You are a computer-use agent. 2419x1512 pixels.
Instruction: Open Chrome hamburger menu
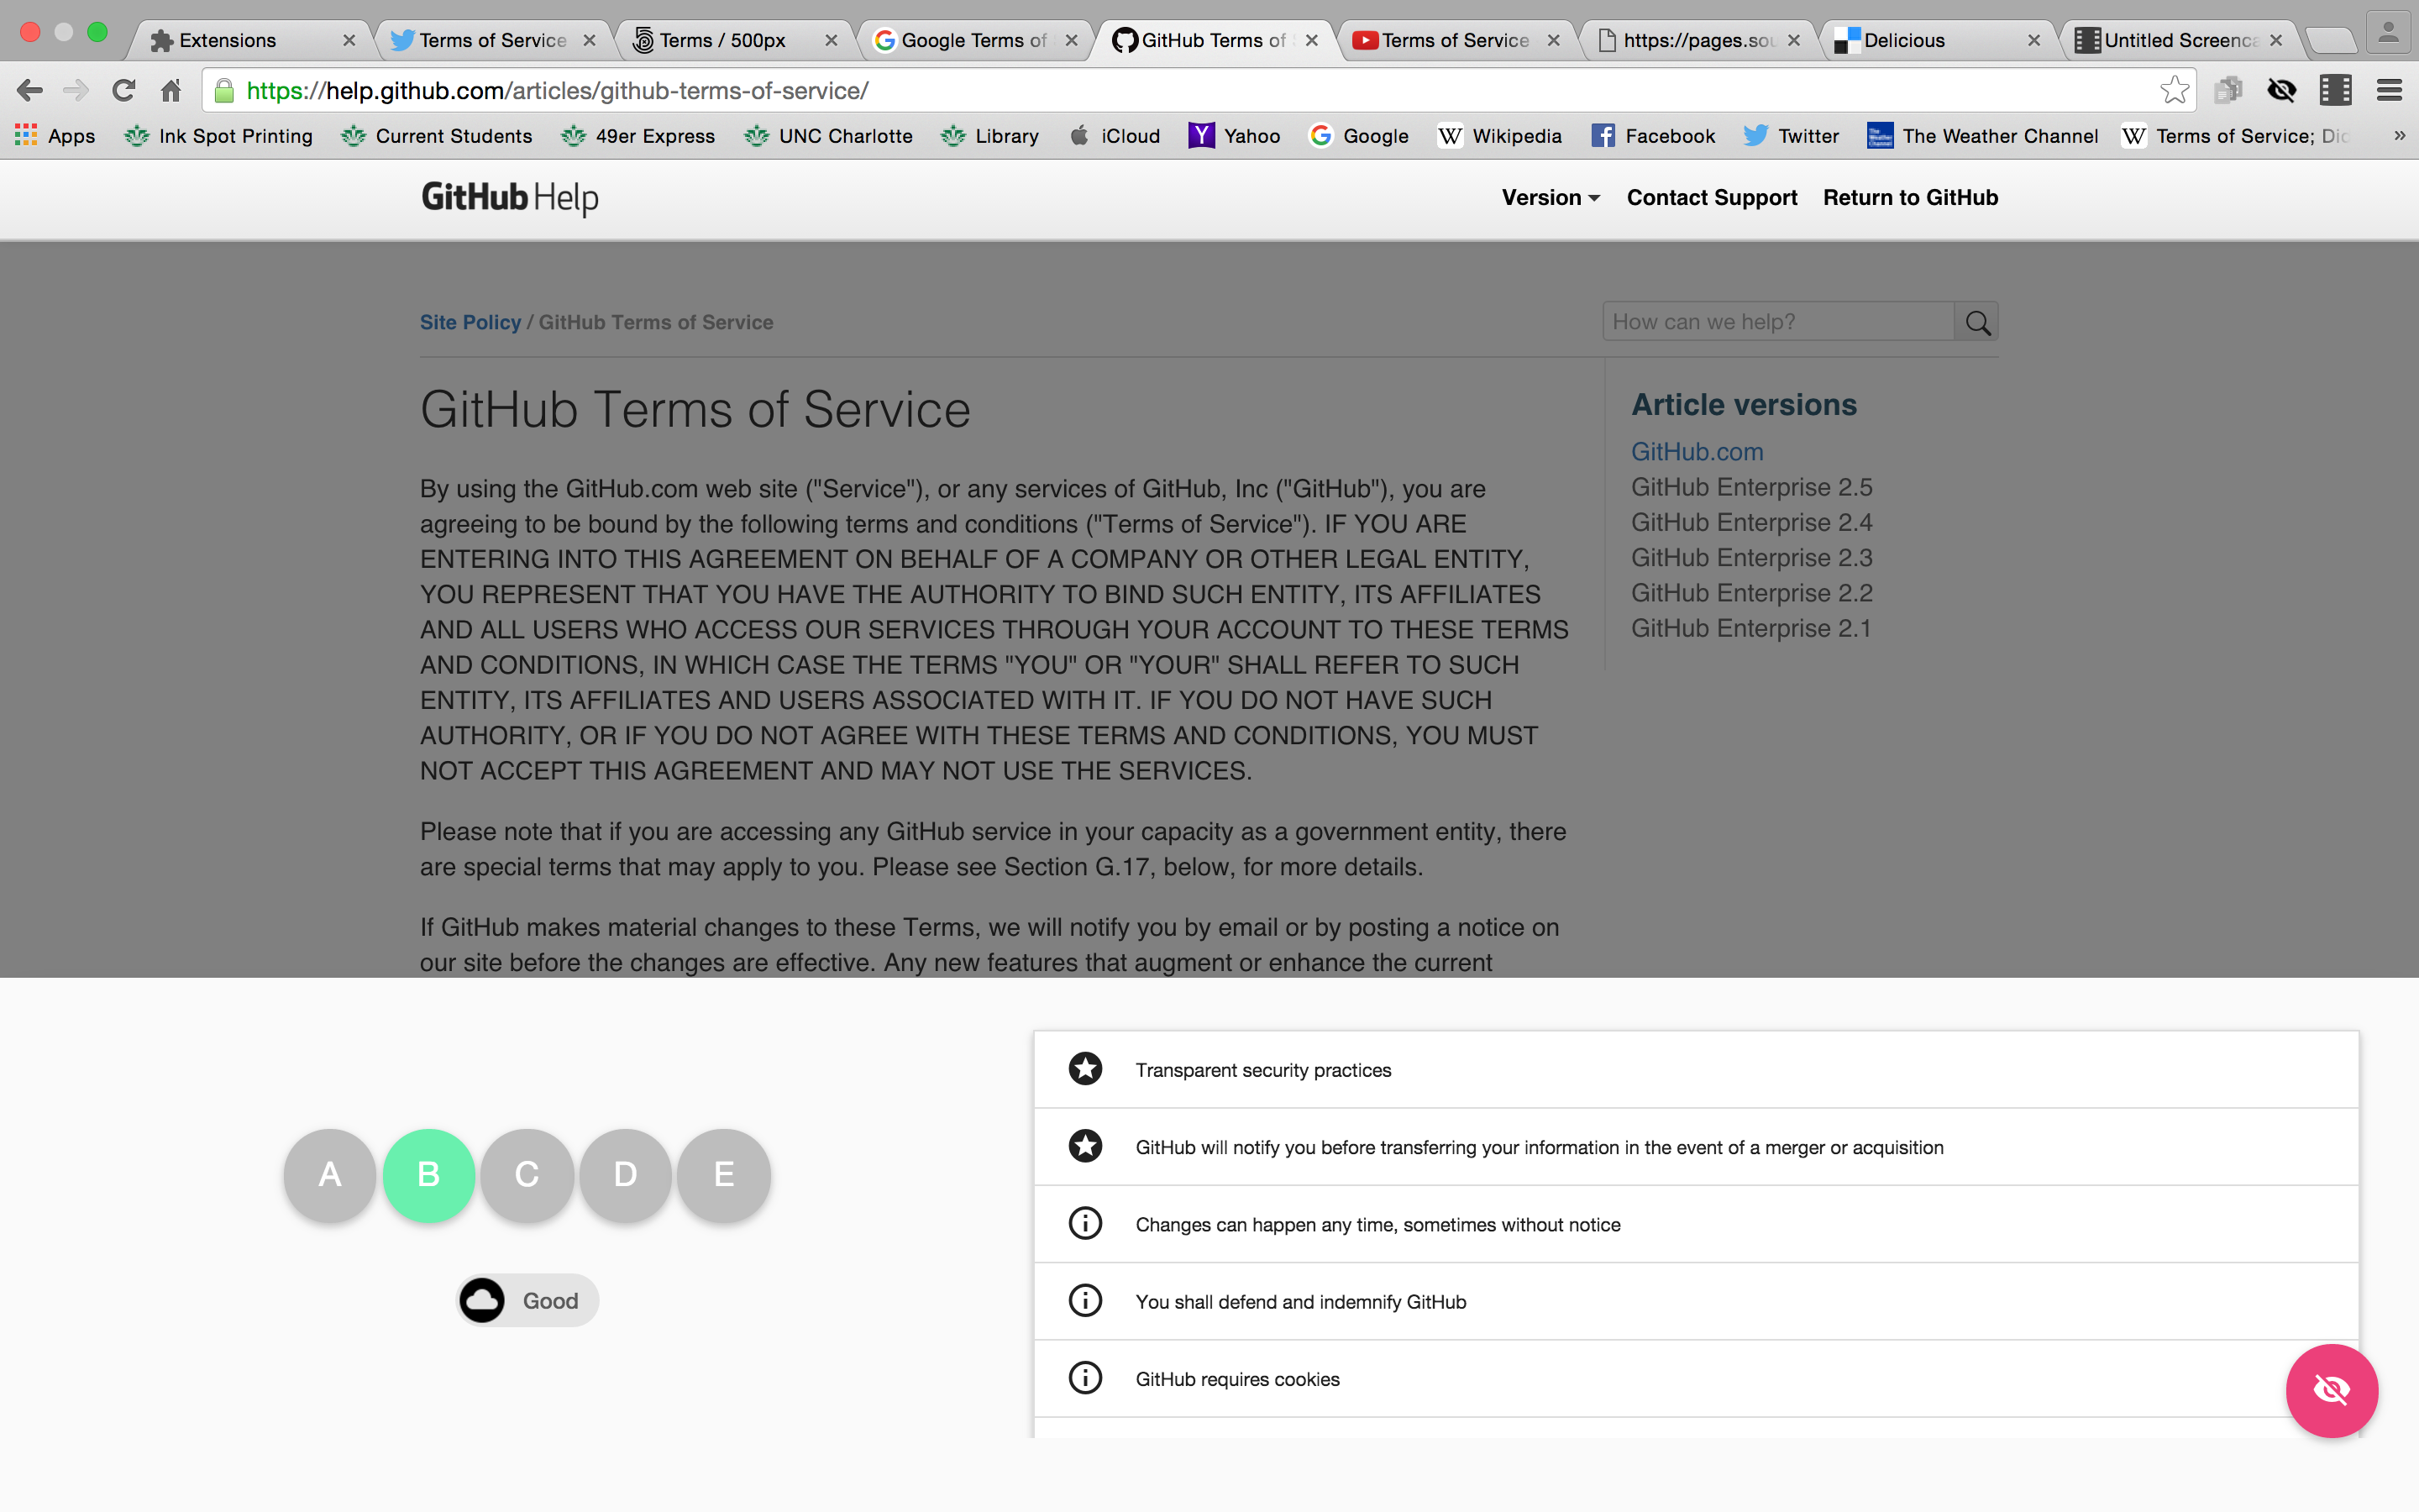pyautogui.click(x=2389, y=90)
